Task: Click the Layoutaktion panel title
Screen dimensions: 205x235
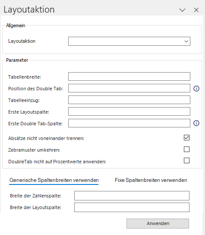Action: coord(29,10)
